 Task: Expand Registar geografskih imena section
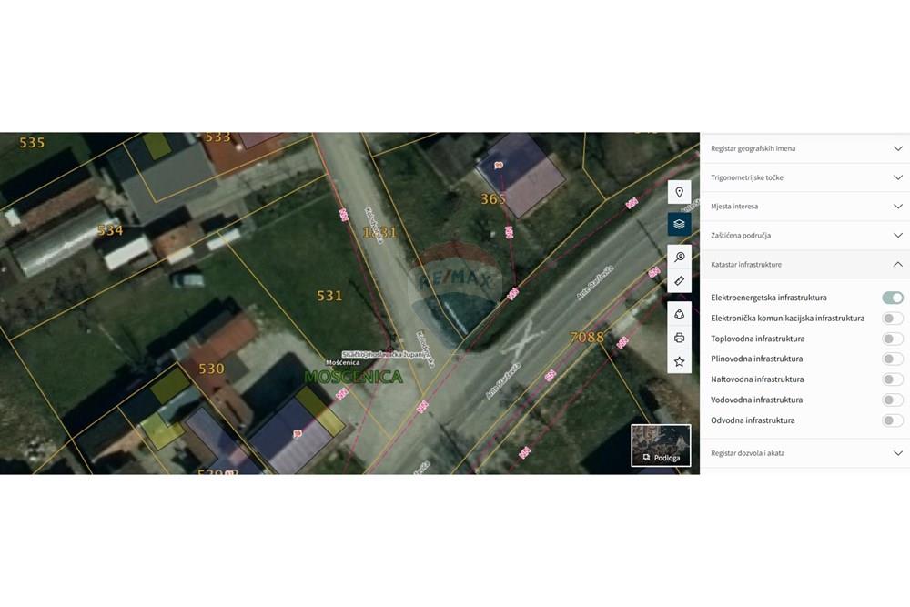coord(804,148)
